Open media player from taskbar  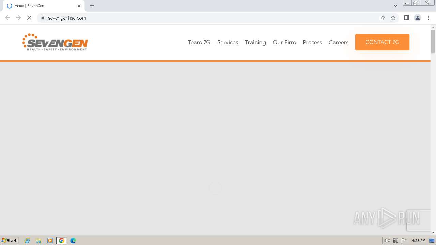coord(50,241)
